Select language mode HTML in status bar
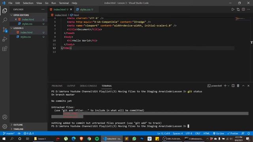Viewport: 253px width, 142px height. pos(206,133)
